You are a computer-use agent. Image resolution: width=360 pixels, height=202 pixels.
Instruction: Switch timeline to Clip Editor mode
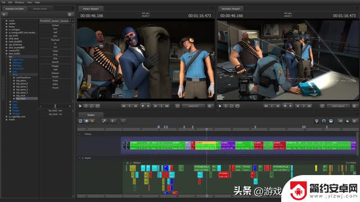click(x=80, y=121)
